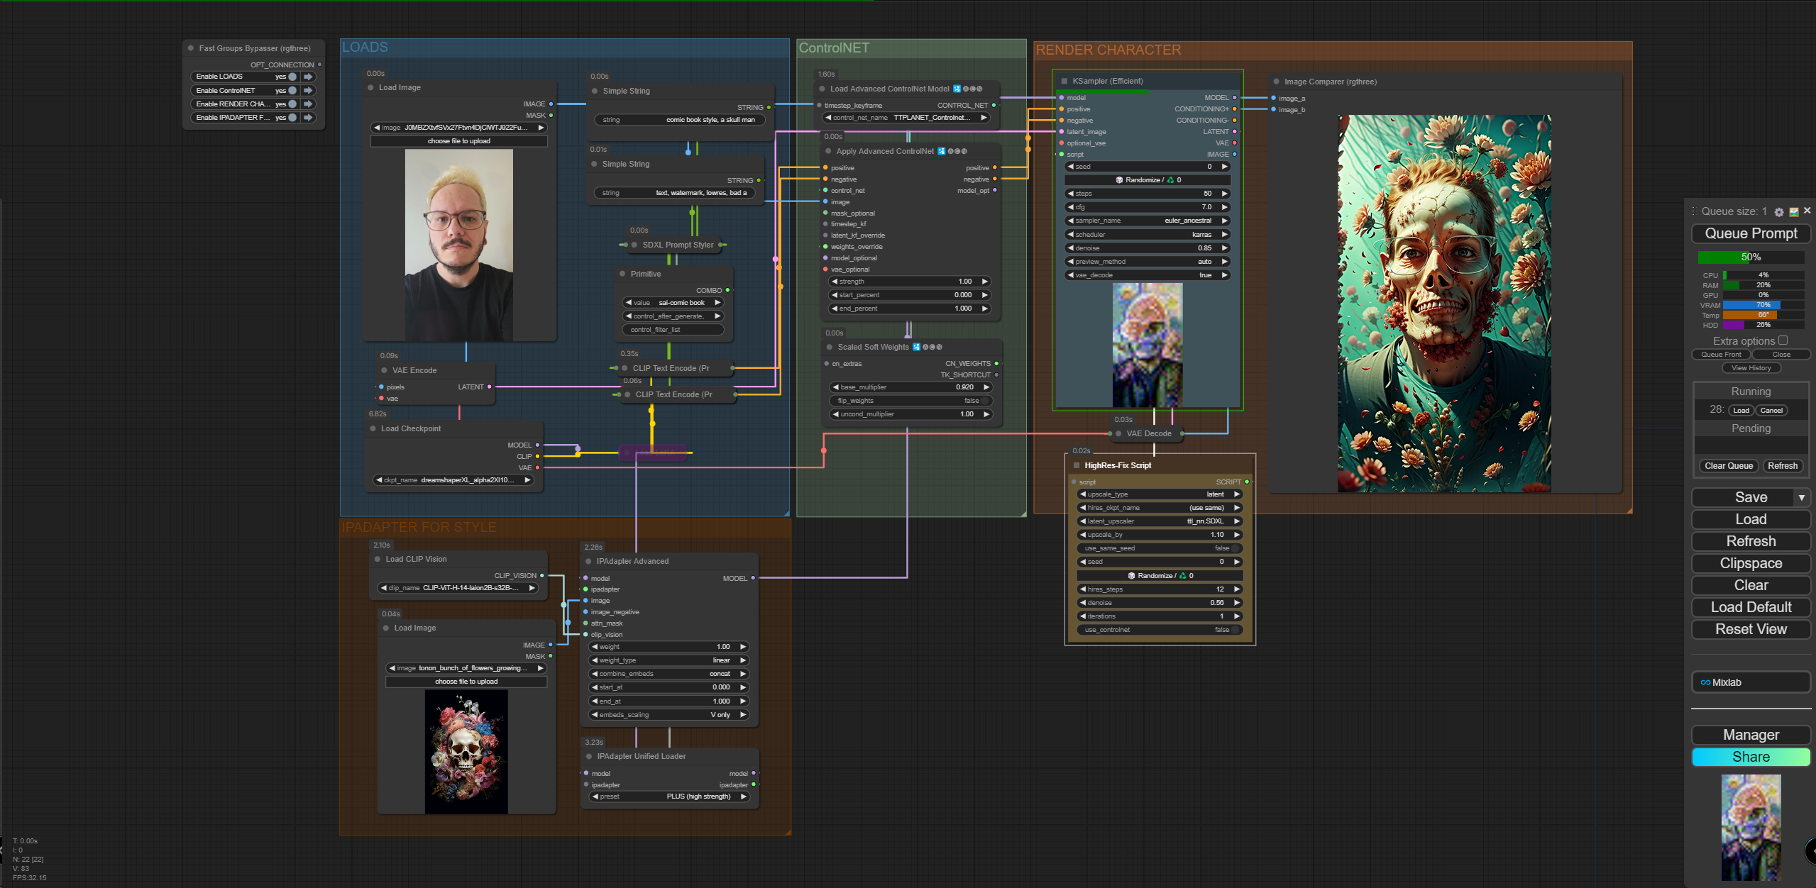1816x888 pixels.
Task: Open control_net_name TTPLANET selector
Action: [906, 118]
